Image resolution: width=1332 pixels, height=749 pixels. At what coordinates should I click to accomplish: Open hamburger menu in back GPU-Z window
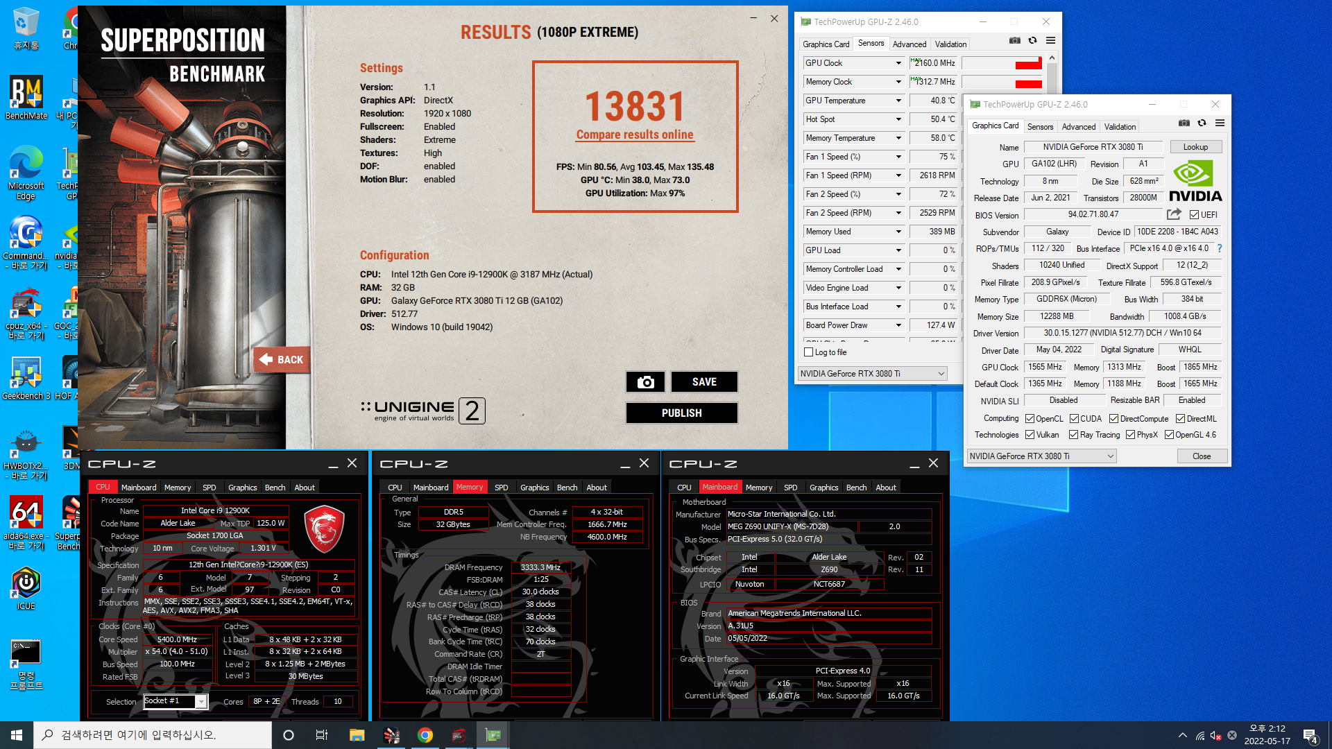1050,40
